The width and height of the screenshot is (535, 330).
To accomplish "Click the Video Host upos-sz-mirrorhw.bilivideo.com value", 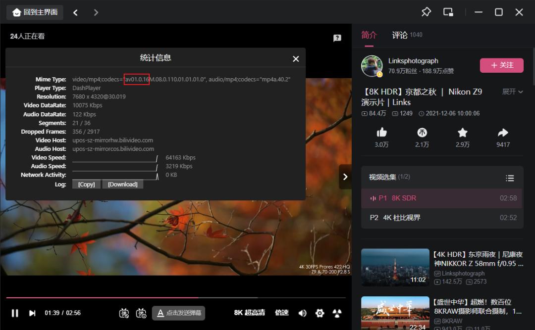I will tap(112, 140).
